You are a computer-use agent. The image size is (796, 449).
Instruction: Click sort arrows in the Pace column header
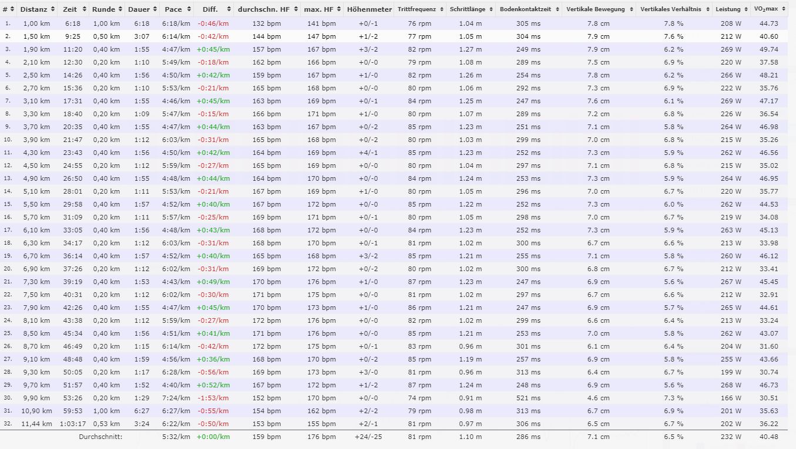[187, 10]
